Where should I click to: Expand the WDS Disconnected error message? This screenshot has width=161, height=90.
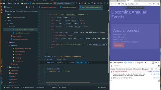click(x=113, y=72)
